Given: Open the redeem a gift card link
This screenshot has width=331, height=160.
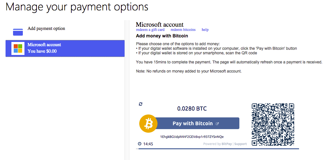Looking at the screenshot, I should 150,30.
